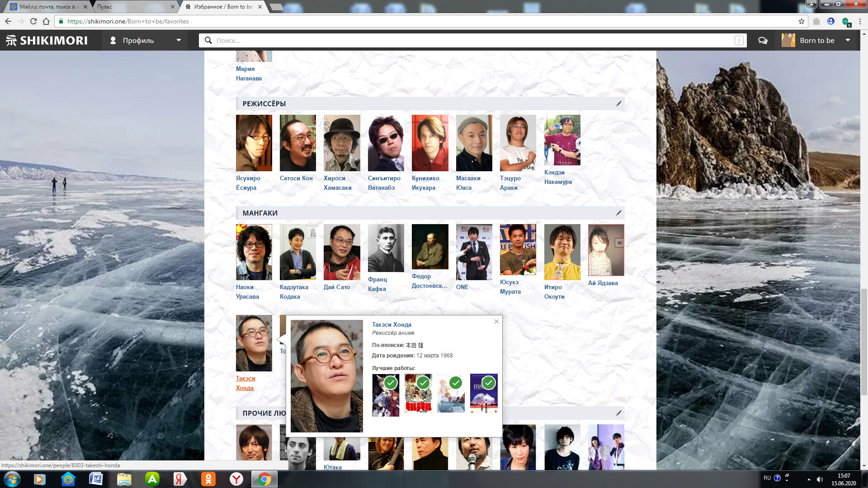Viewport: 868px width, 488px height.
Task: Toggle the checkmark on first best-work poster
Action: tap(391, 383)
